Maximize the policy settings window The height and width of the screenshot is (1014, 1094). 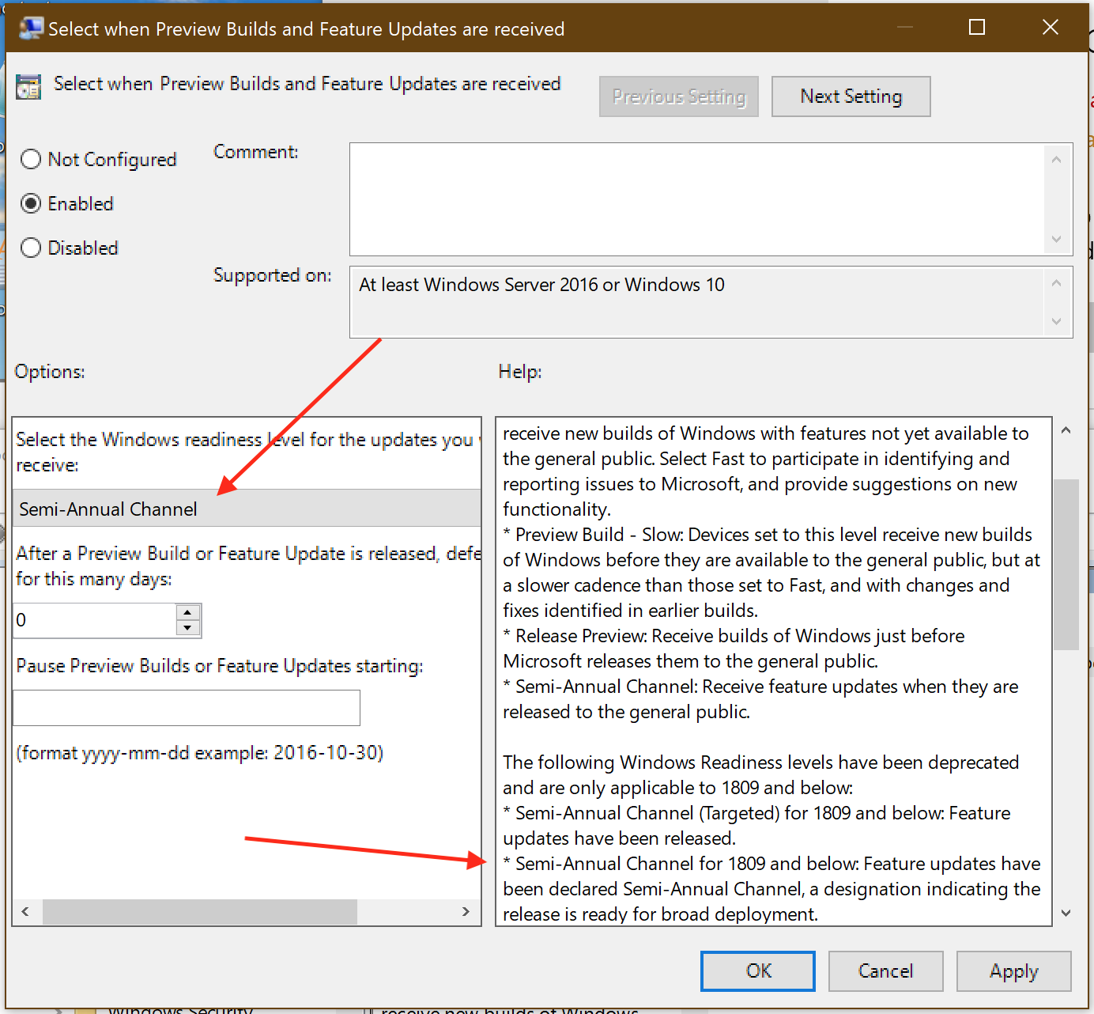pyautogui.click(x=977, y=28)
